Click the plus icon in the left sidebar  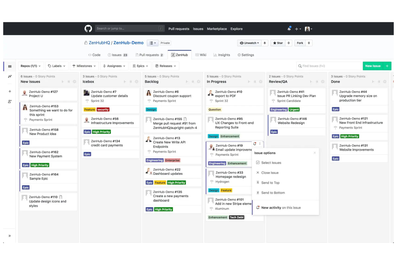(x=10, y=91)
